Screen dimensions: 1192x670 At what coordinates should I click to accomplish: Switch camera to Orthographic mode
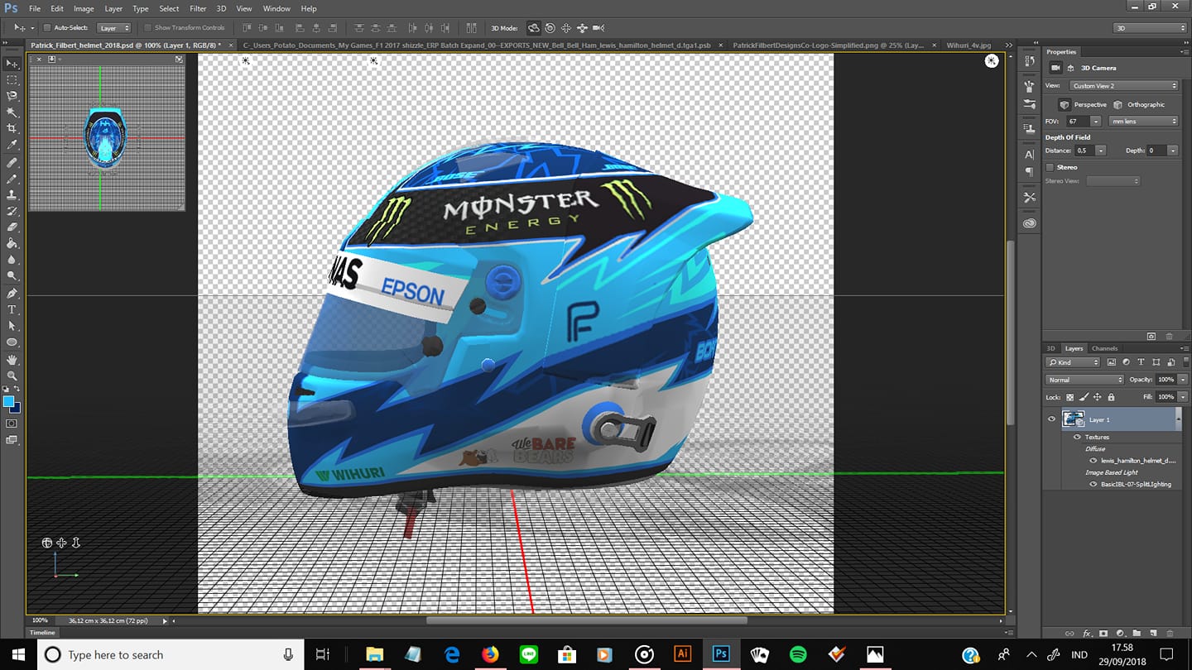click(x=1118, y=105)
